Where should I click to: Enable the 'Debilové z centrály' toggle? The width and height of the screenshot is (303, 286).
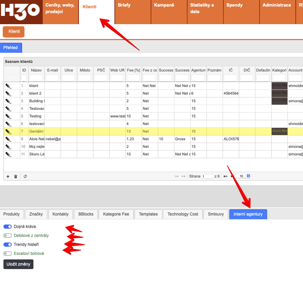pos(8,236)
